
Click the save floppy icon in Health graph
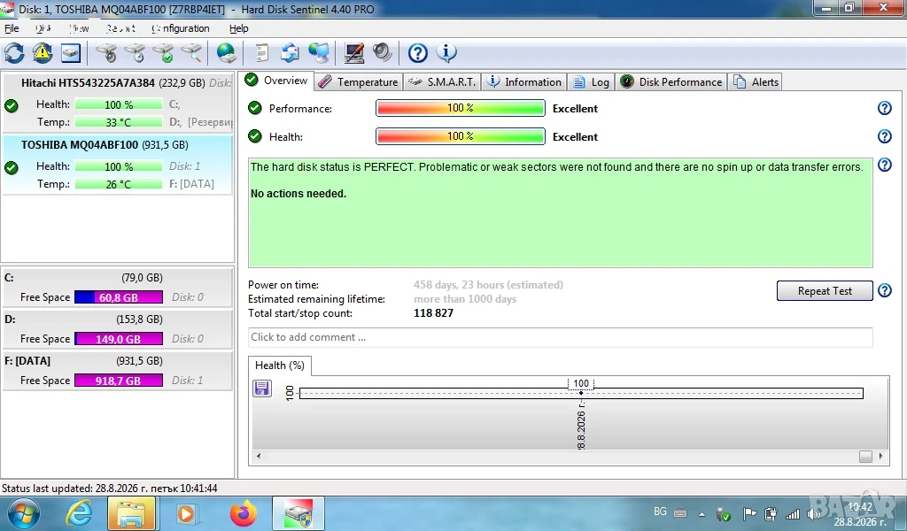(x=262, y=389)
